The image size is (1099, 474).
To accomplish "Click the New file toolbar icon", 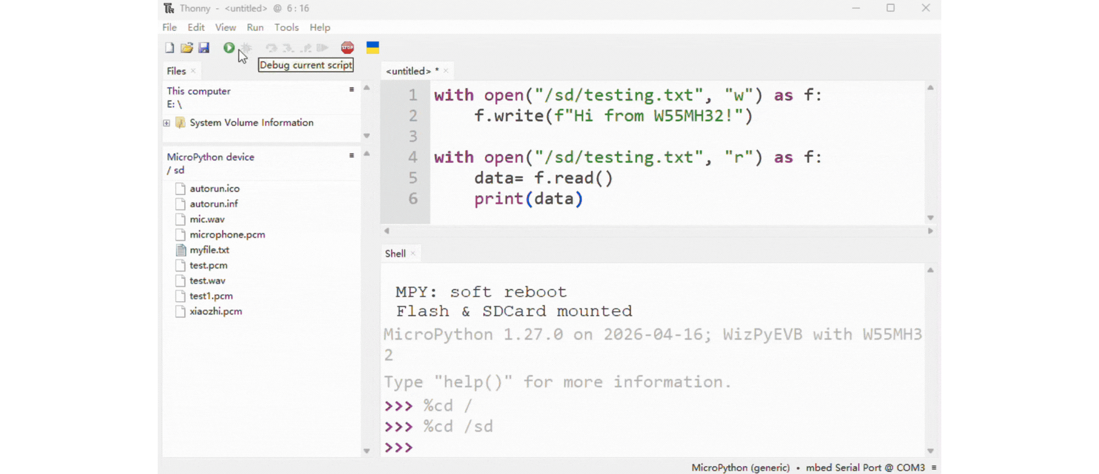I will click(170, 48).
